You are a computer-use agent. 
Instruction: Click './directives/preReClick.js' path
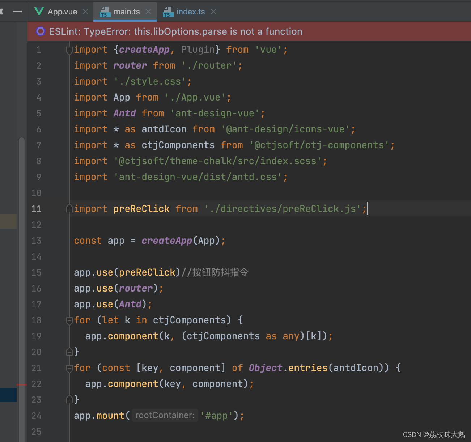click(283, 209)
